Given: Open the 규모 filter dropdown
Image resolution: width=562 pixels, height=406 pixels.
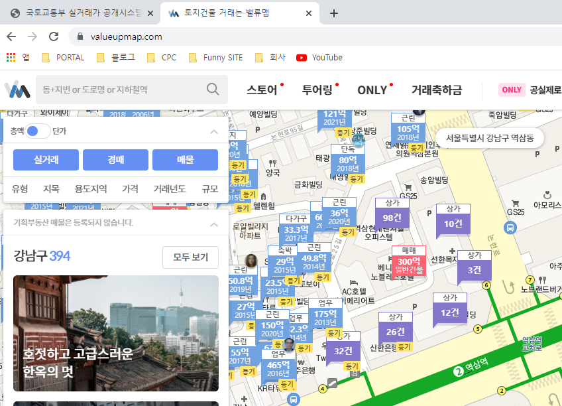Looking at the screenshot, I should [210, 188].
